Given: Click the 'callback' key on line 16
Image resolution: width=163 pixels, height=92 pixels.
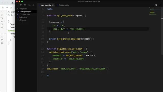Looking at the screenshot, I should coord(57,59).
